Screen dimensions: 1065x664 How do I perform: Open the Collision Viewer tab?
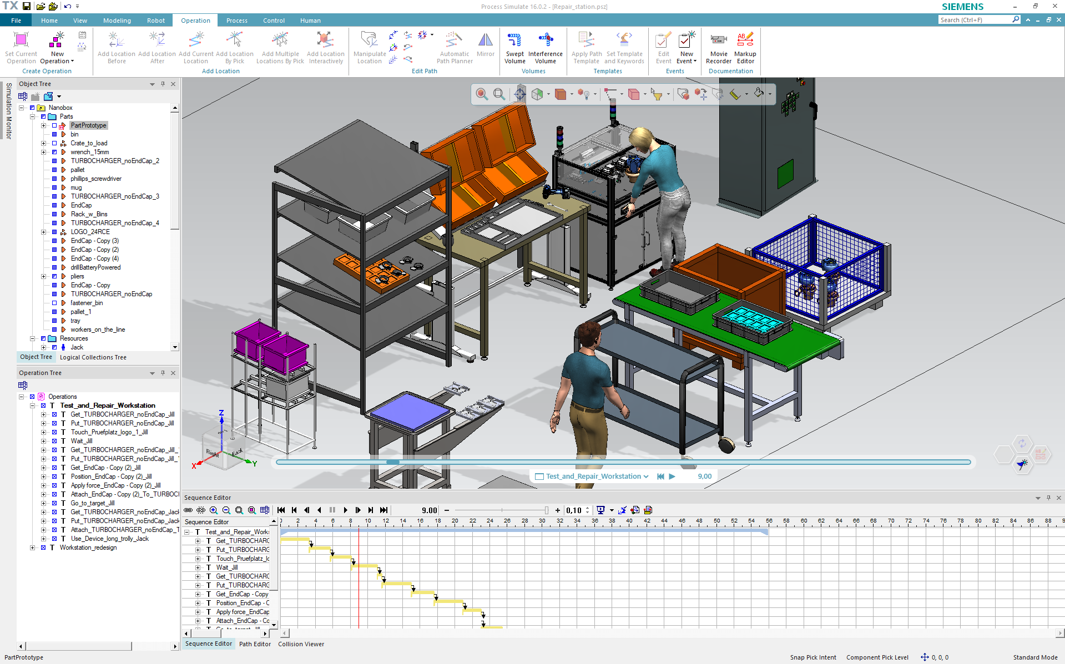[x=300, y=644]
